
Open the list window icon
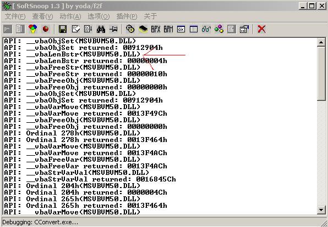(x=194, y=29)
